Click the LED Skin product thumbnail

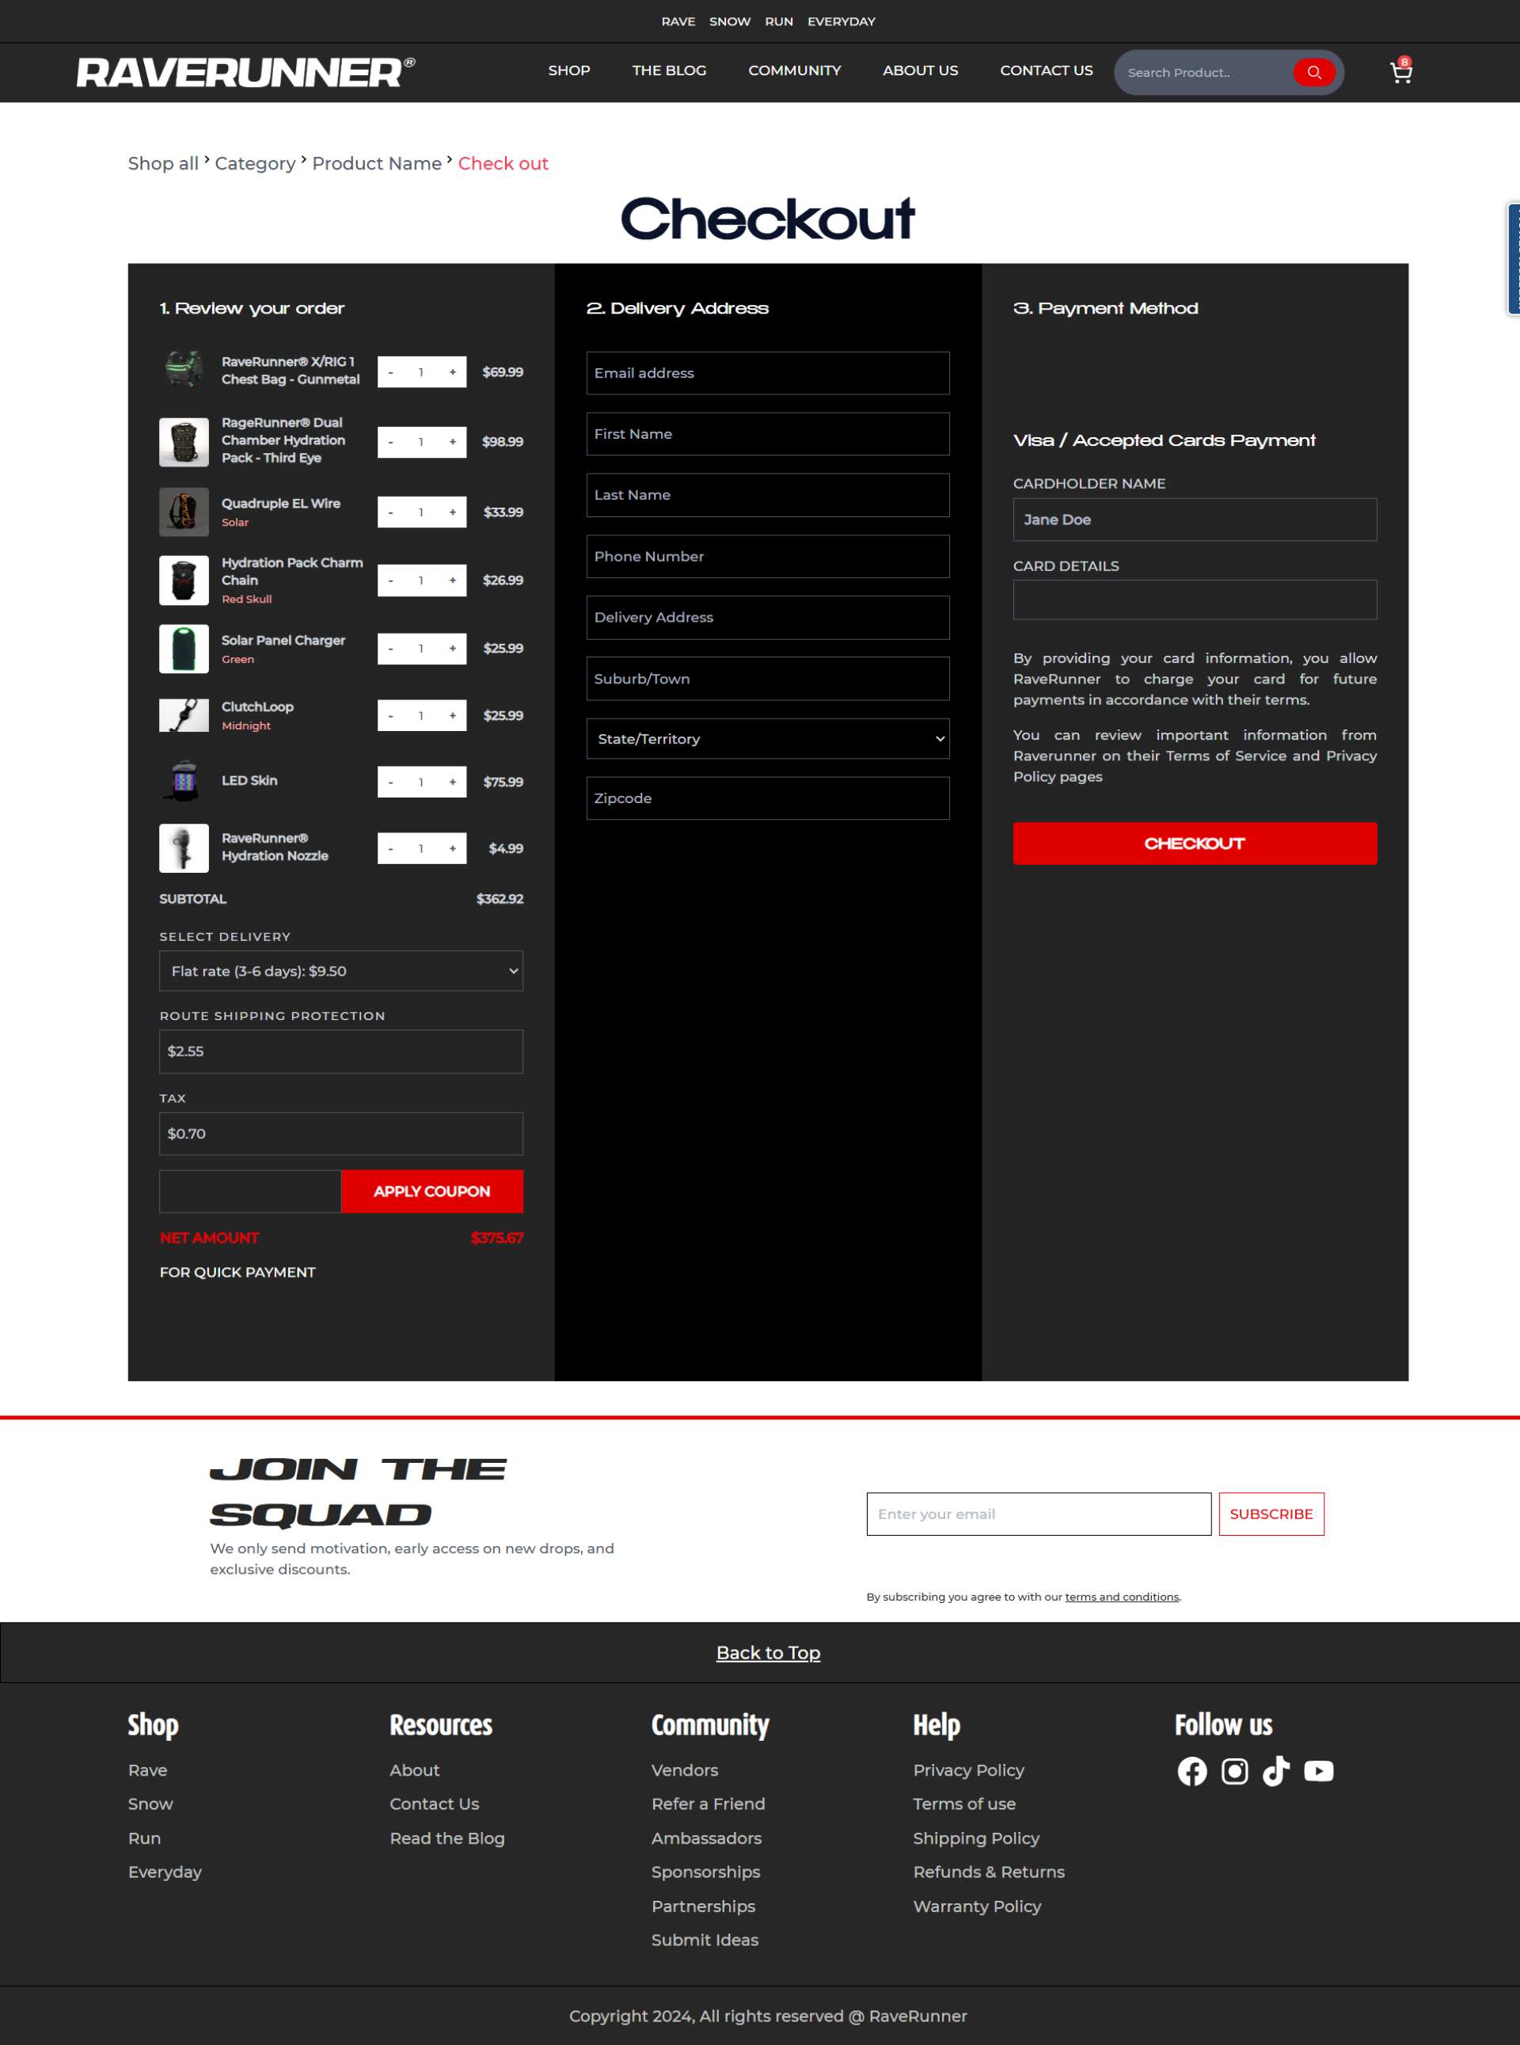point(183,782)
